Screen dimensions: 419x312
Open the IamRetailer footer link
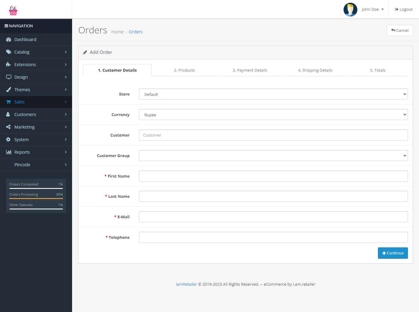pyautogui.click(x=186, y=284)
